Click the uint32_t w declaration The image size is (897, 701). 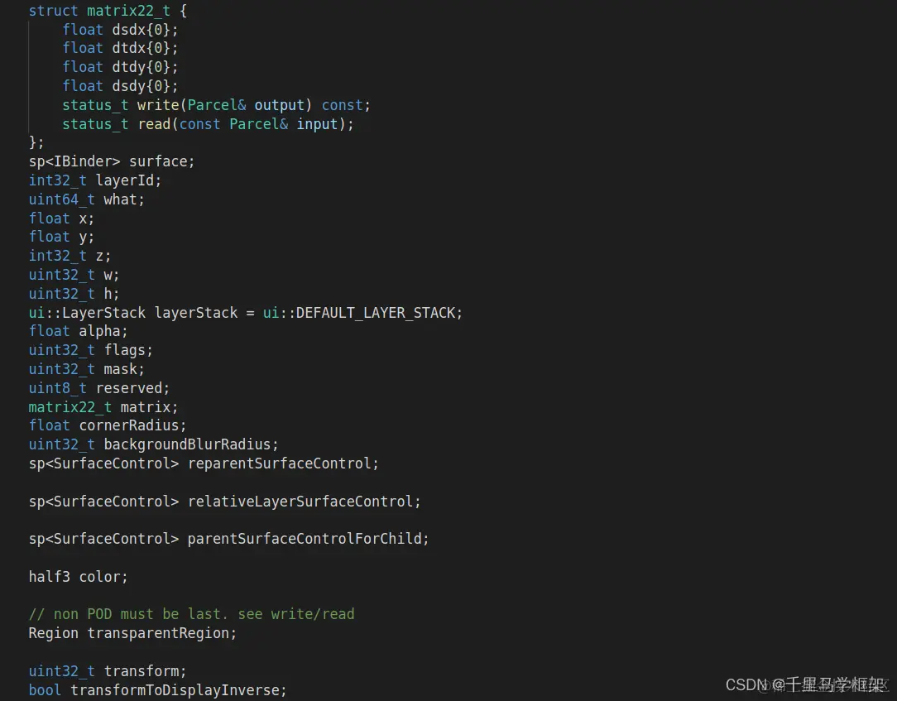[74, 275]
